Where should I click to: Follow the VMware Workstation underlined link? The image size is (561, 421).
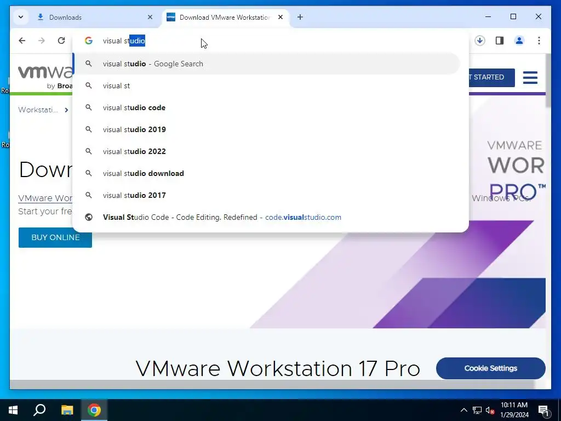tap(45, 198)
